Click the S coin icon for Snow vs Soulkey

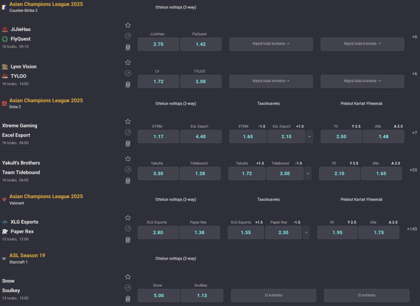pos(128,299)
